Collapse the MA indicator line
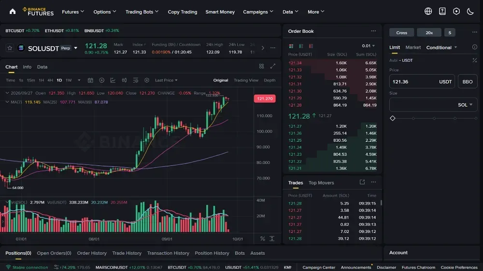This screenshot has height=271, width=483. coord(7,102)
